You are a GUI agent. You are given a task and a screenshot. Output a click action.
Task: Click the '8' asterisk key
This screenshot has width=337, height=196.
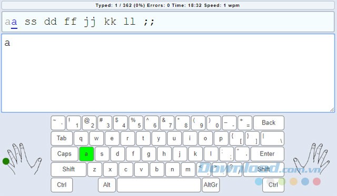pos(183,123)
